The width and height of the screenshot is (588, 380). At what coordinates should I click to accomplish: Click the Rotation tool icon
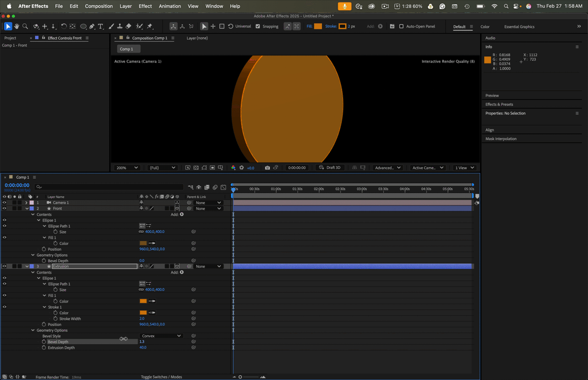[x=63, y=26]
